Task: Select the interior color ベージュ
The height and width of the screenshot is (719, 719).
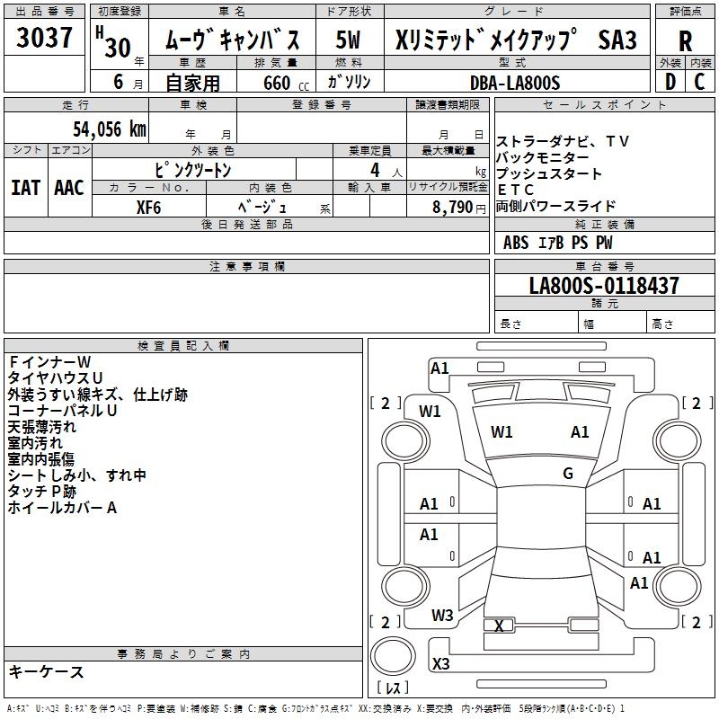Action: [x=262, y=208]
